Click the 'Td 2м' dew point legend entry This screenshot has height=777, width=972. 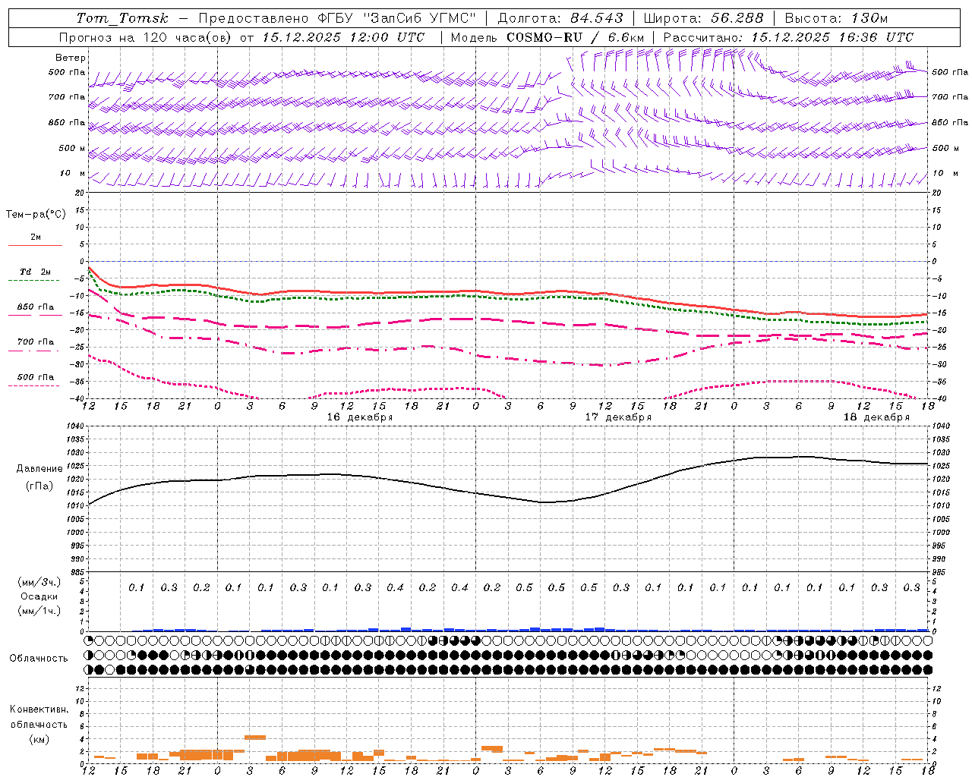[35, 272]
